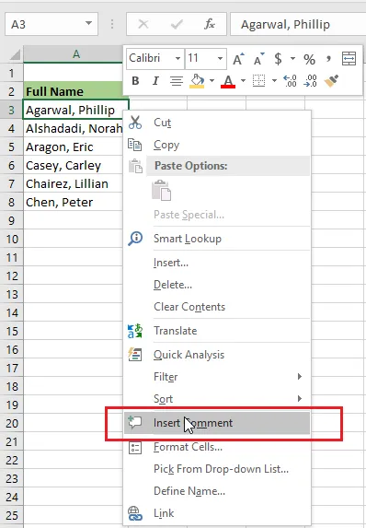This screenshot has height=528, width=366.
Task: Click the Paste option clipboard icon
Action: pyautogui.click(x=162, y=190)
